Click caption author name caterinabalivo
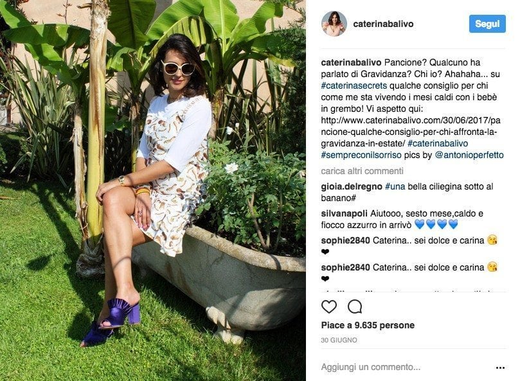Viewport: 520px width, 381px height. pyautogui.click(x=351, y=62)
